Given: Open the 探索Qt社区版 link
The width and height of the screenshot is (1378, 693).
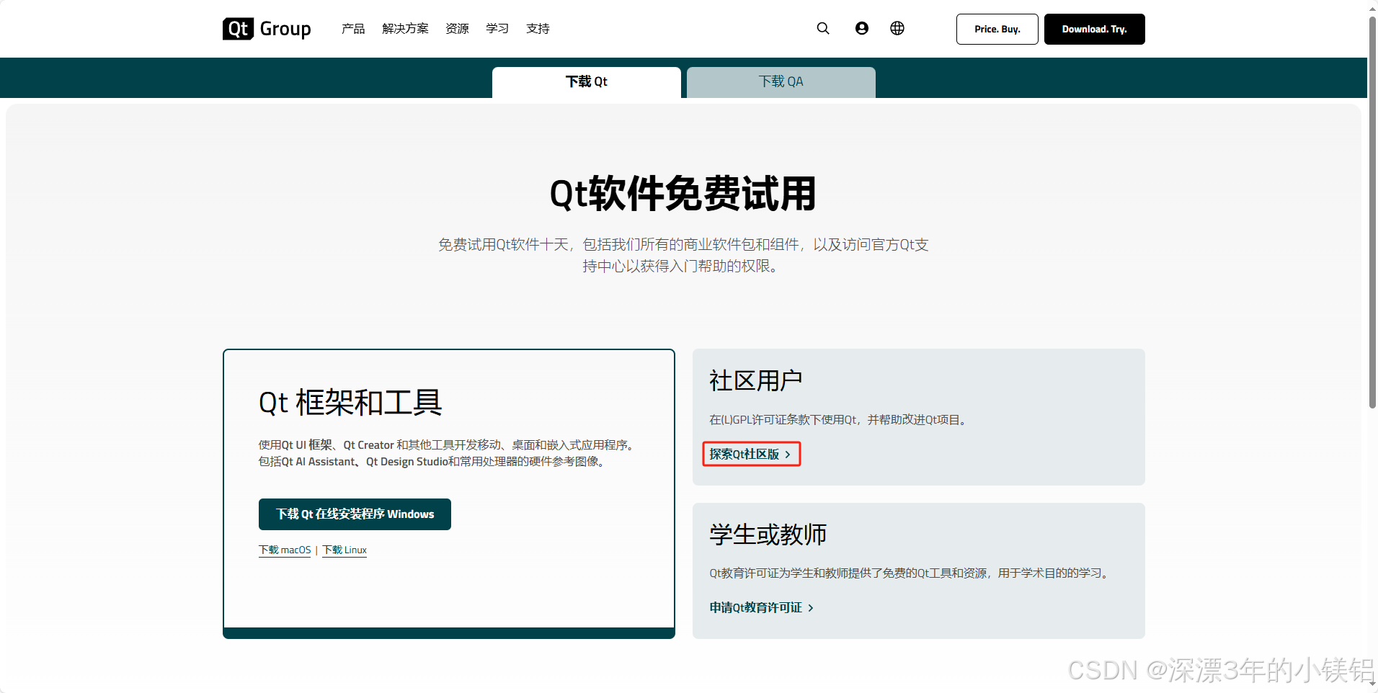Looking at the screenshot, I should click(x=744, y=455).
